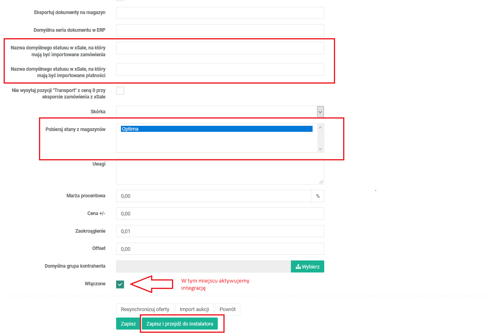Focus the default status field for imported orders
Image resolution: width=493 pixels, height=336 pixels.
pos(220,48)
